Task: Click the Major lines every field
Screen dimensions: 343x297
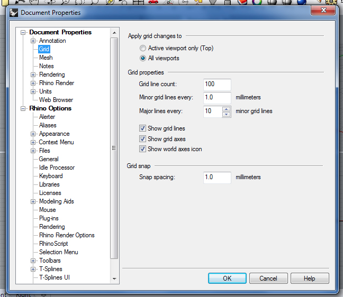Action: (x=213, y=112)
